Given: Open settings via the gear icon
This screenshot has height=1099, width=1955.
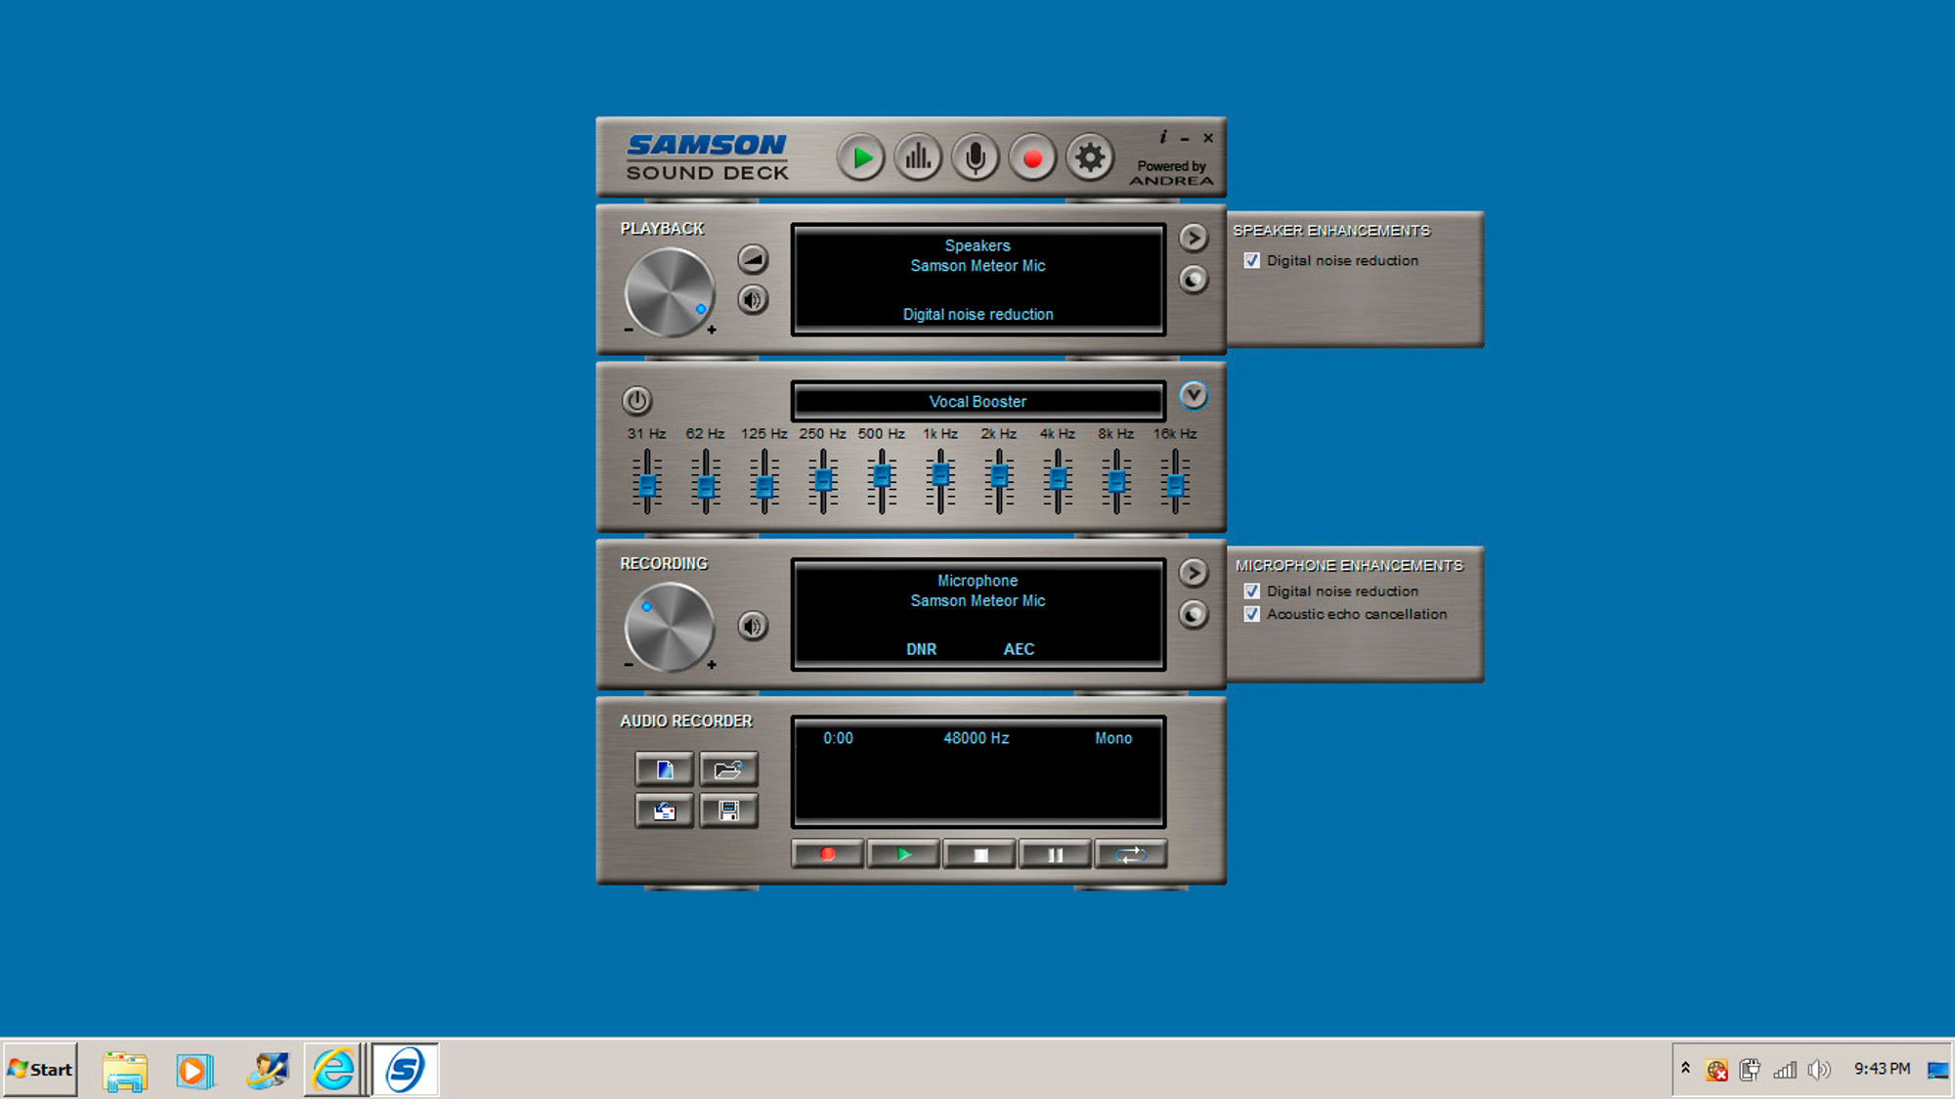Looking at the screenshot, I should click(x=1089, y=157).
